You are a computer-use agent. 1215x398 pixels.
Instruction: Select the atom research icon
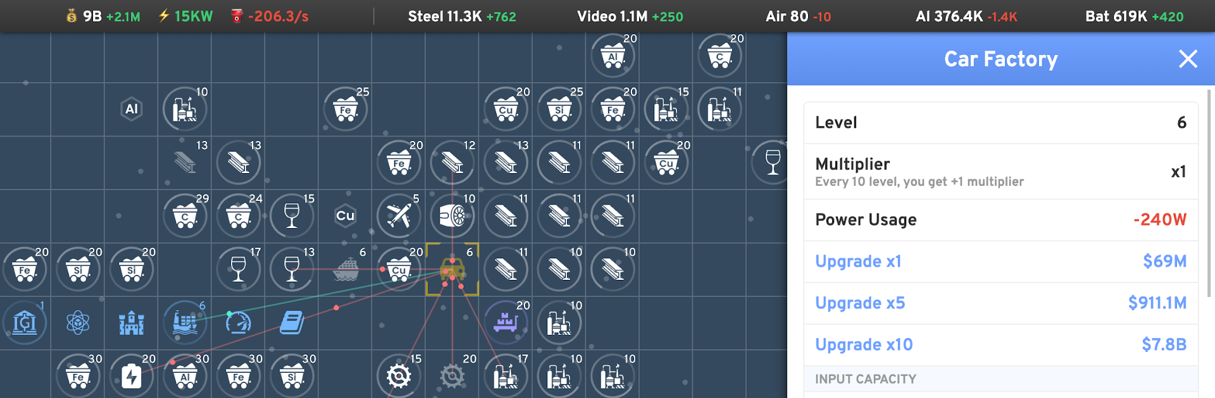pos(78,323)
